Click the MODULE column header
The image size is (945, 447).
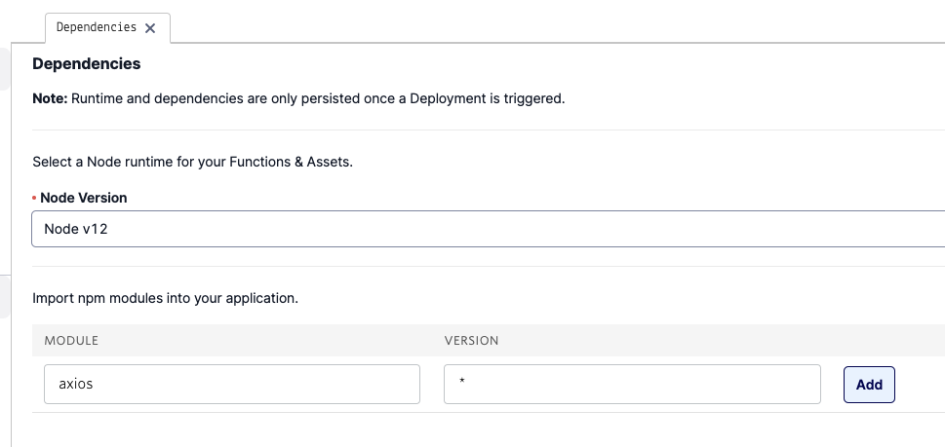click(71, 341)
